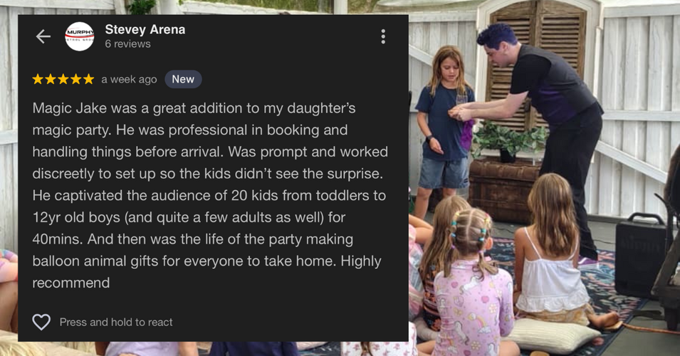Open the three-dot more options menu
680x356 pixels.
pyautogui.click(x=383, y=36)
